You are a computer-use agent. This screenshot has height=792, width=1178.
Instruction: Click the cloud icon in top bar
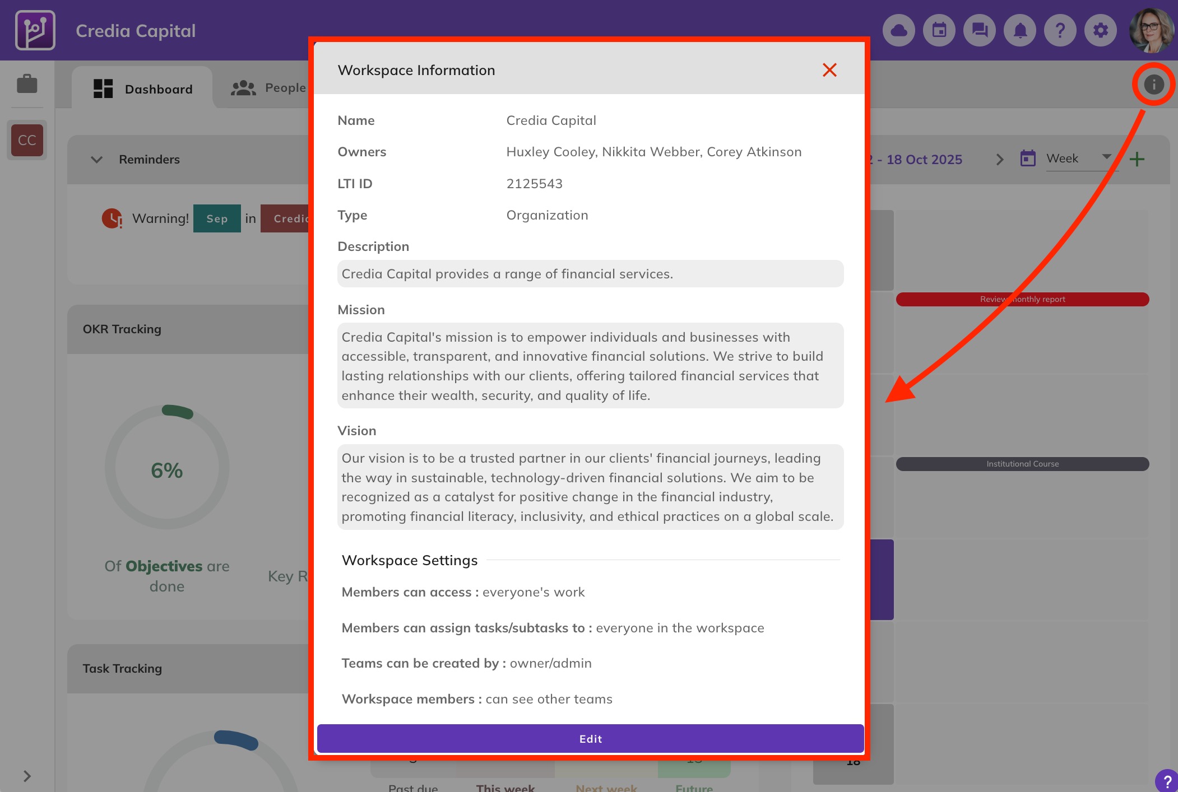coord(898,30)
